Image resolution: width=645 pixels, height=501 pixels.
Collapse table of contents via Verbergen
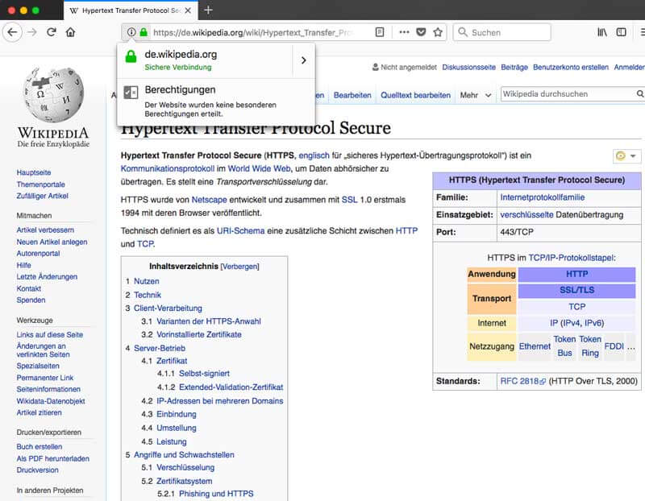click(x=240, y=267)
